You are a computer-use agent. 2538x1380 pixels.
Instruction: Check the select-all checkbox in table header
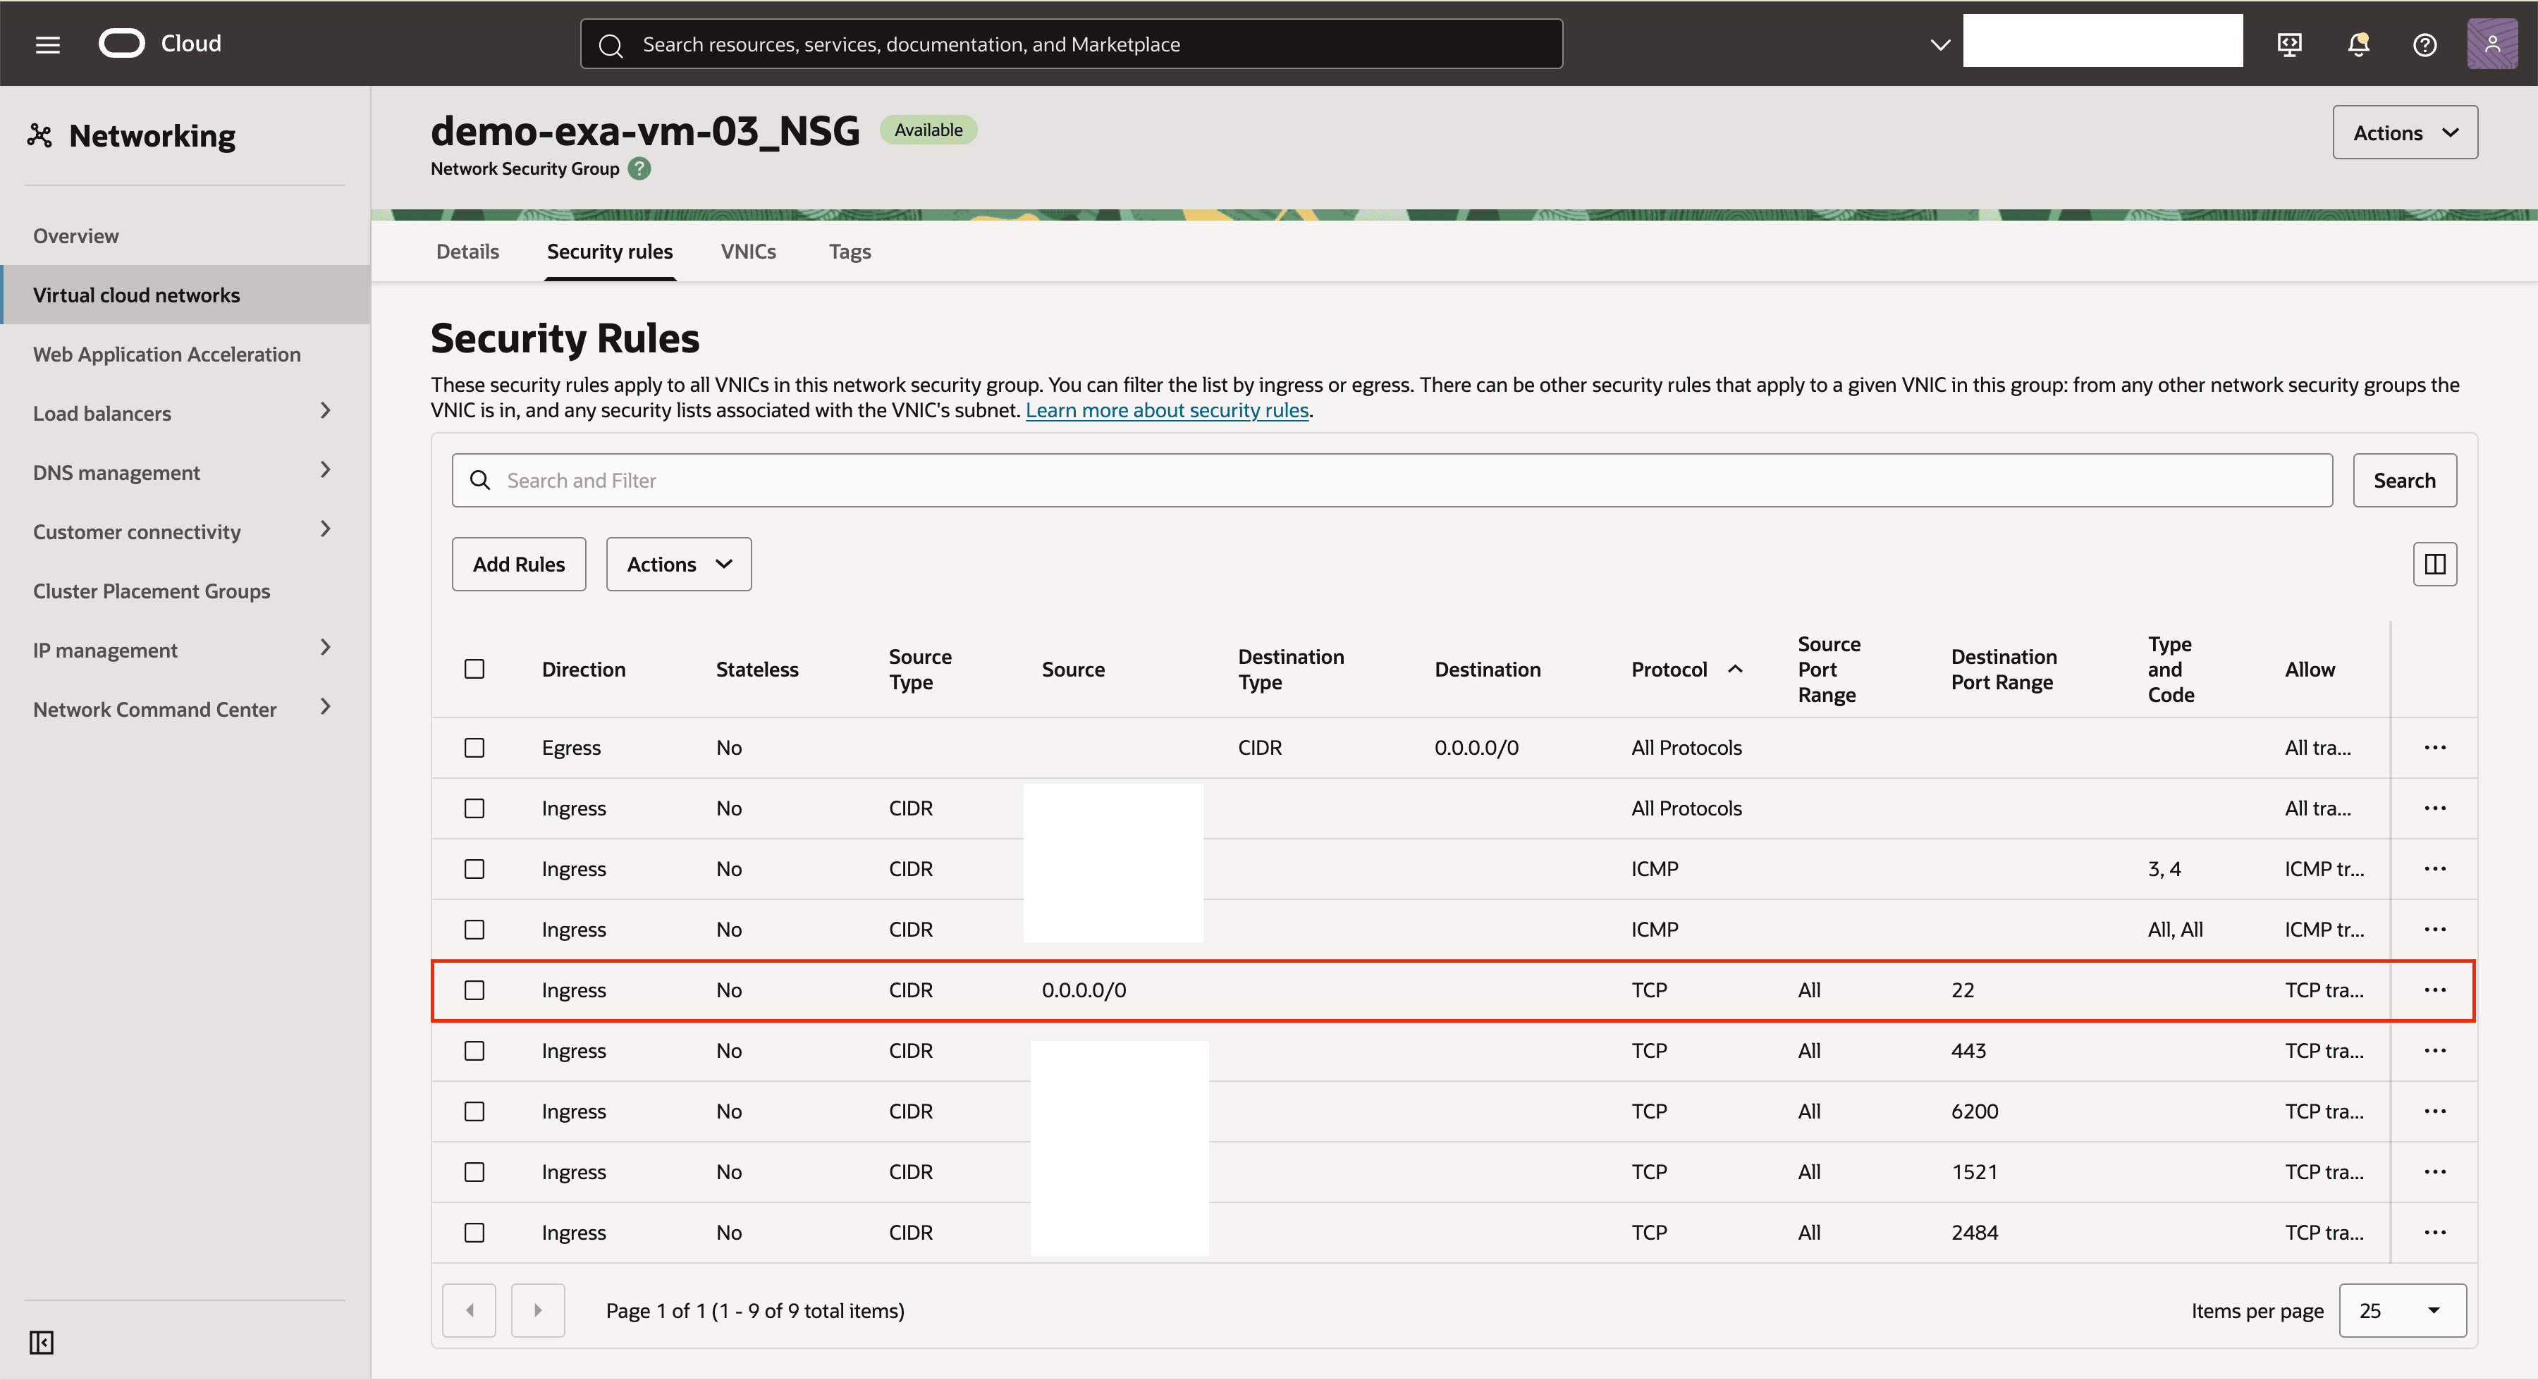pos(475,669)
